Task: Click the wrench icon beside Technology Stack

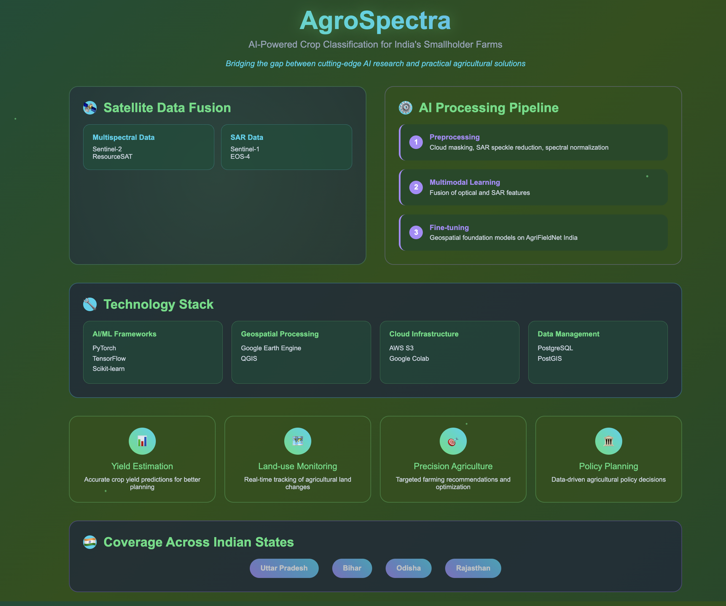Action: click(90, 304)
